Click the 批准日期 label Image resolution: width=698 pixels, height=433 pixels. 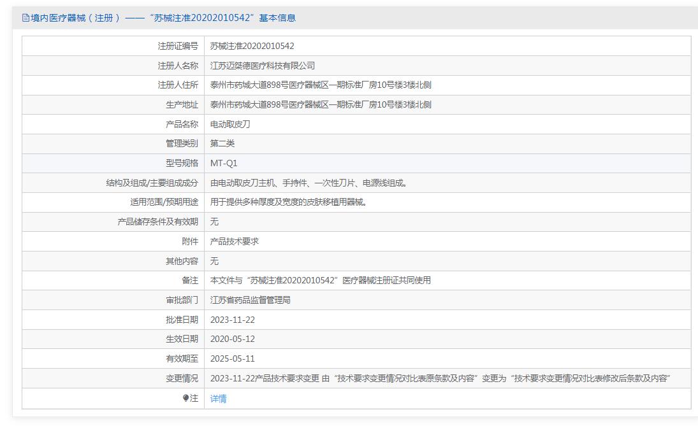[x=182, y=320]
